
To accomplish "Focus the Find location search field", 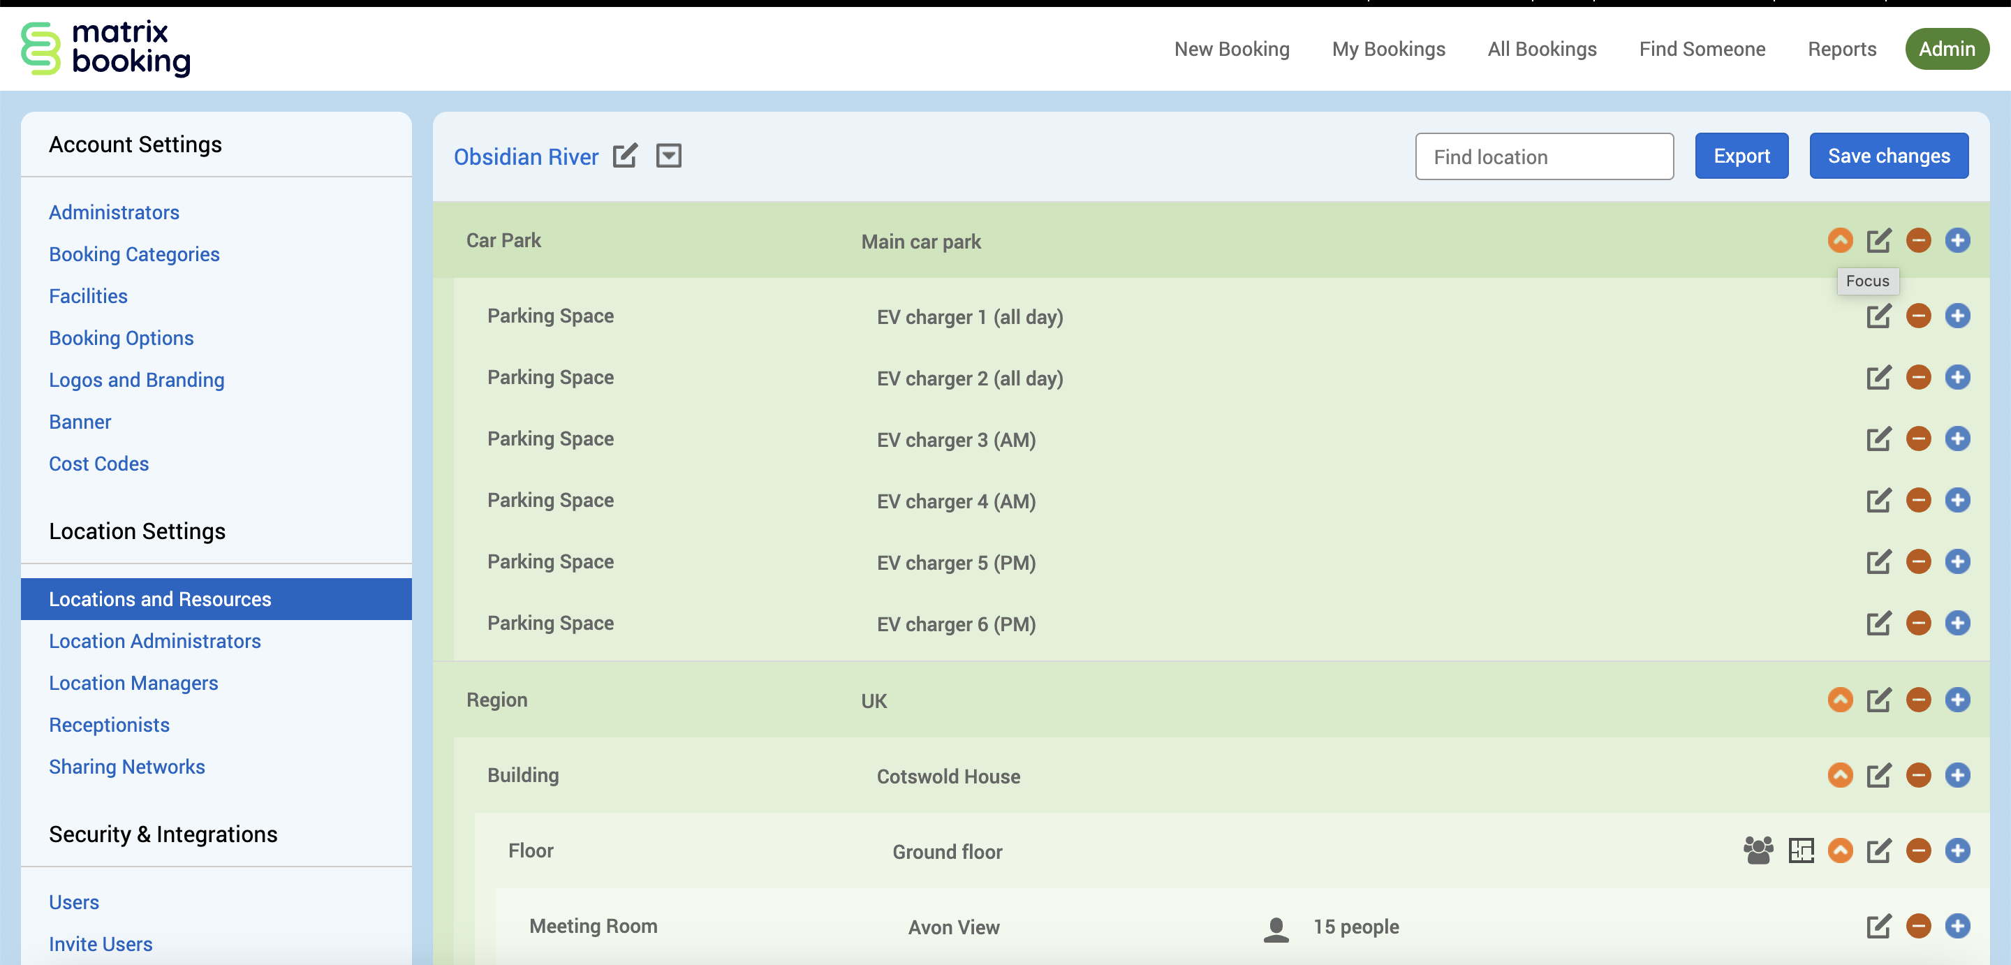I will pos(1543,157).
